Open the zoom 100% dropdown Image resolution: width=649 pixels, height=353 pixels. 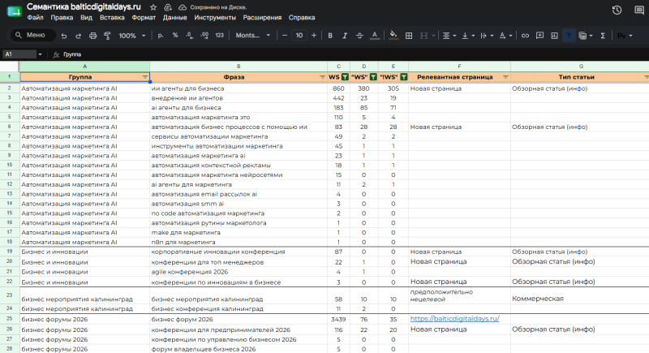click(132, 36)
